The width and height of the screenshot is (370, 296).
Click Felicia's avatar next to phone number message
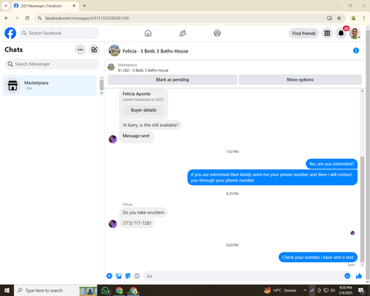pos(112,223)
